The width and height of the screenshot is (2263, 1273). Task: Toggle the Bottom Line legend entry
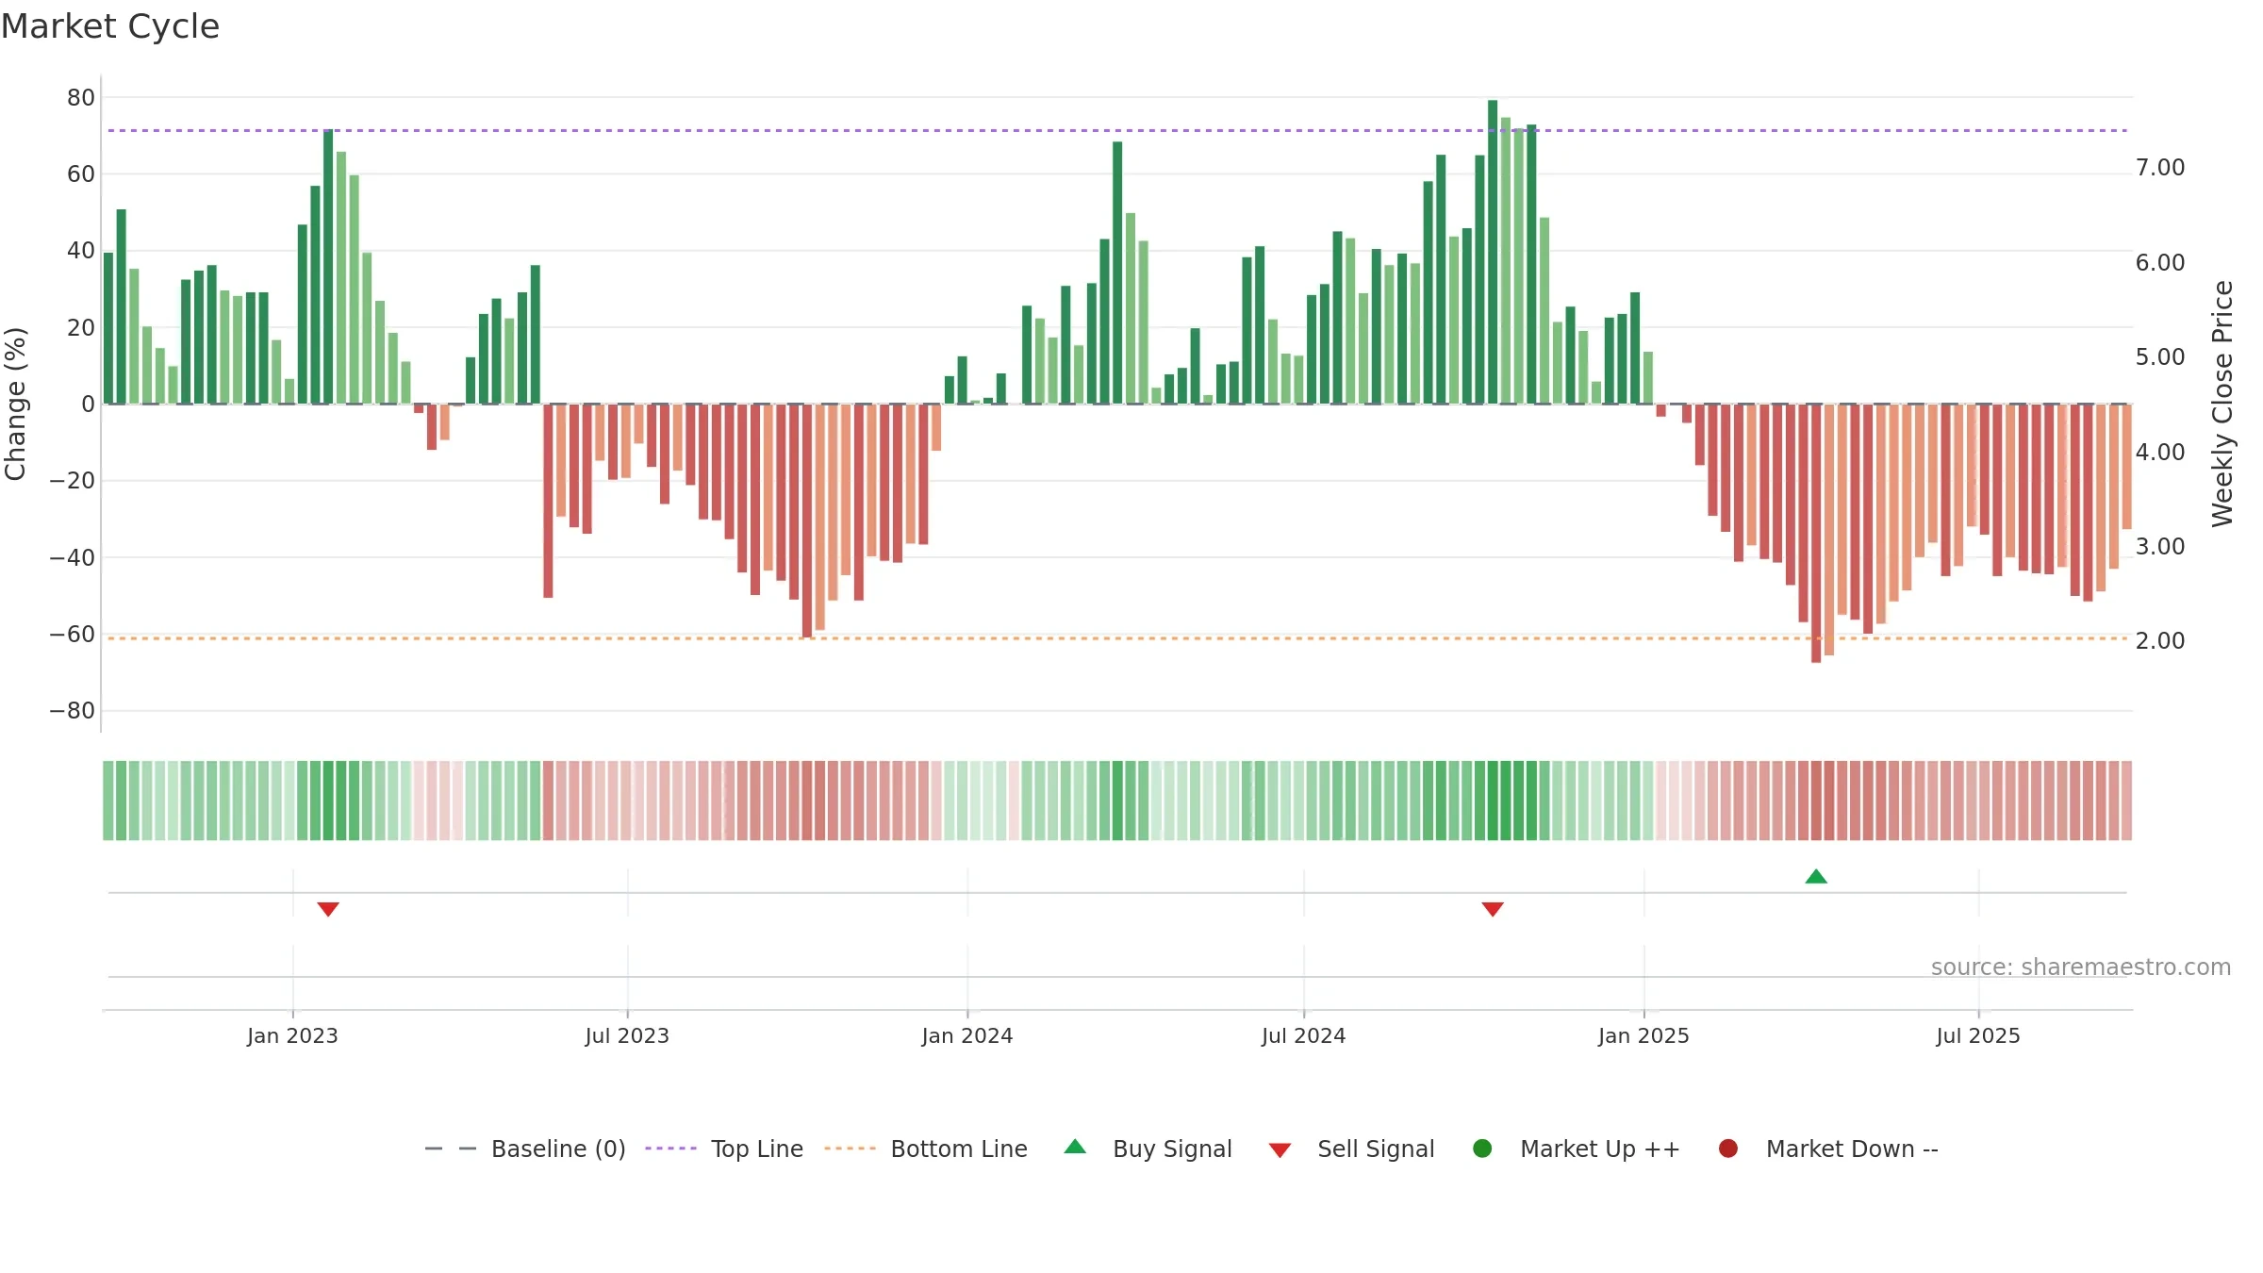[926, 1149]
